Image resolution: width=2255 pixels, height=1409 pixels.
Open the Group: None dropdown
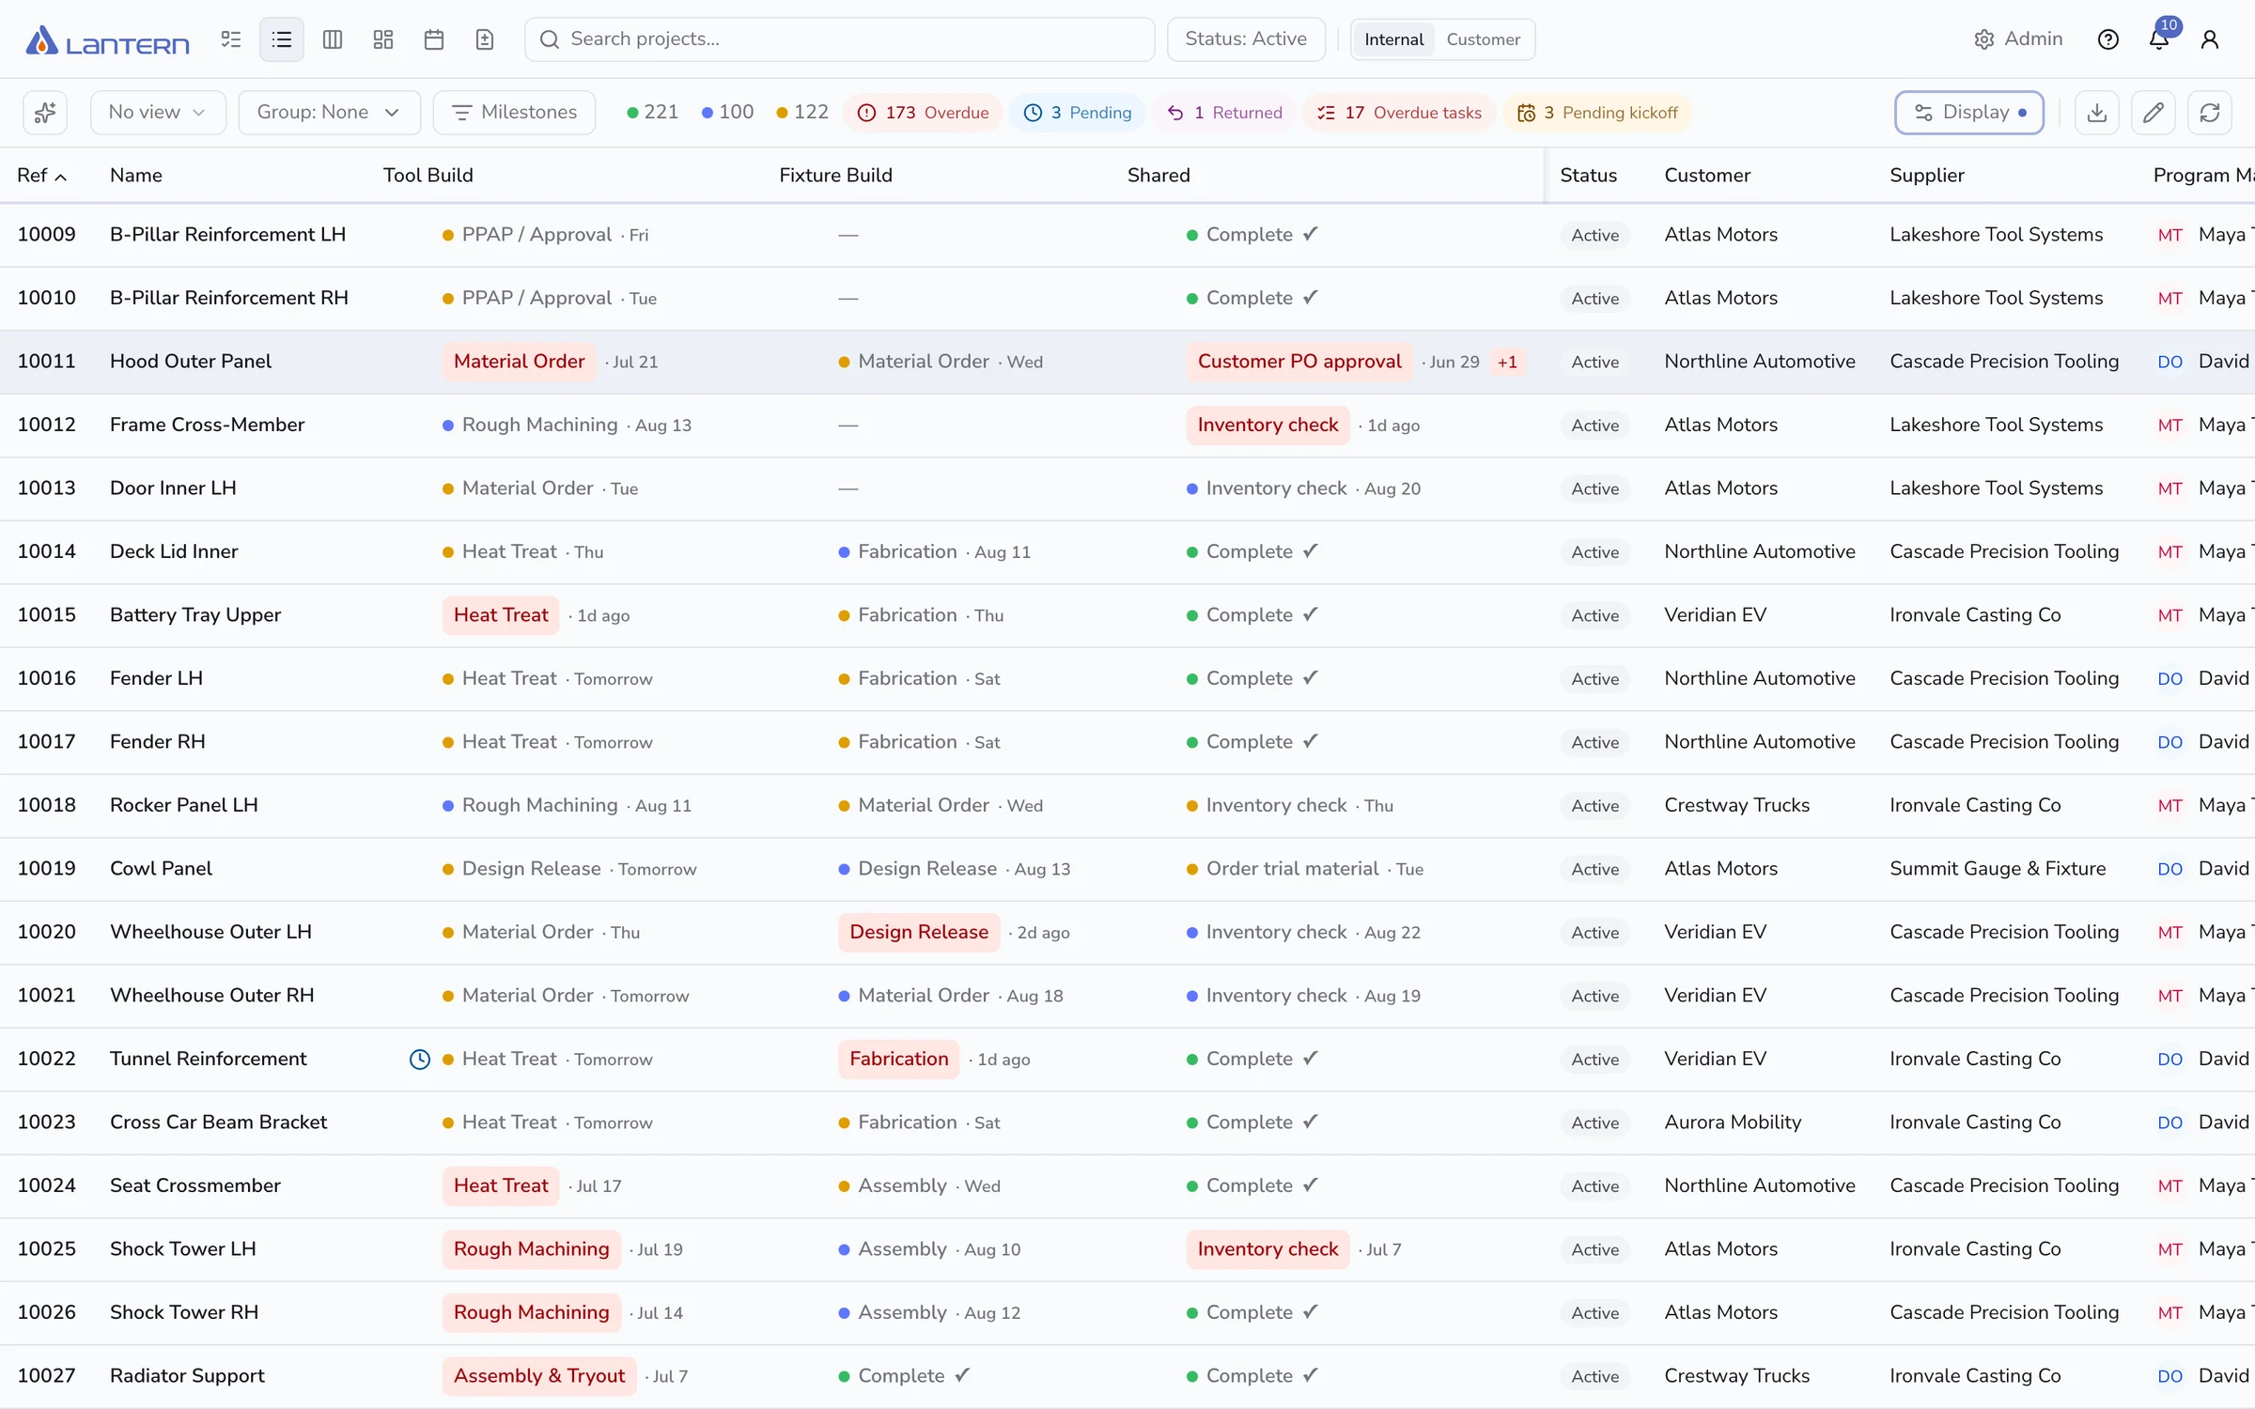[329, 113]
